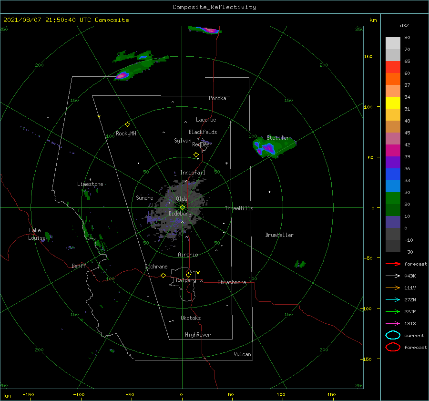Click the Stettler label
This screenshot has height=401, width=429.
(x=278, y=138)
